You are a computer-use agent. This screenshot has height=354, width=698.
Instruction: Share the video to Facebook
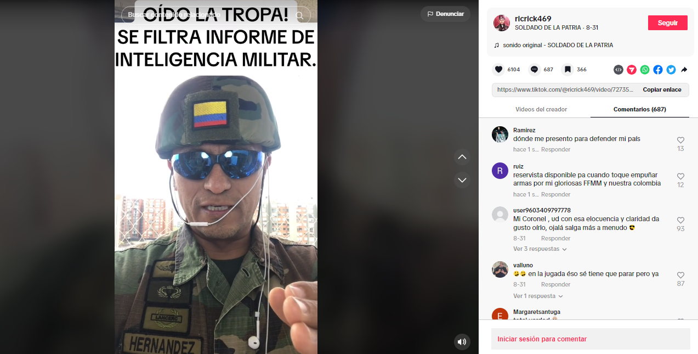click(658, 70)
